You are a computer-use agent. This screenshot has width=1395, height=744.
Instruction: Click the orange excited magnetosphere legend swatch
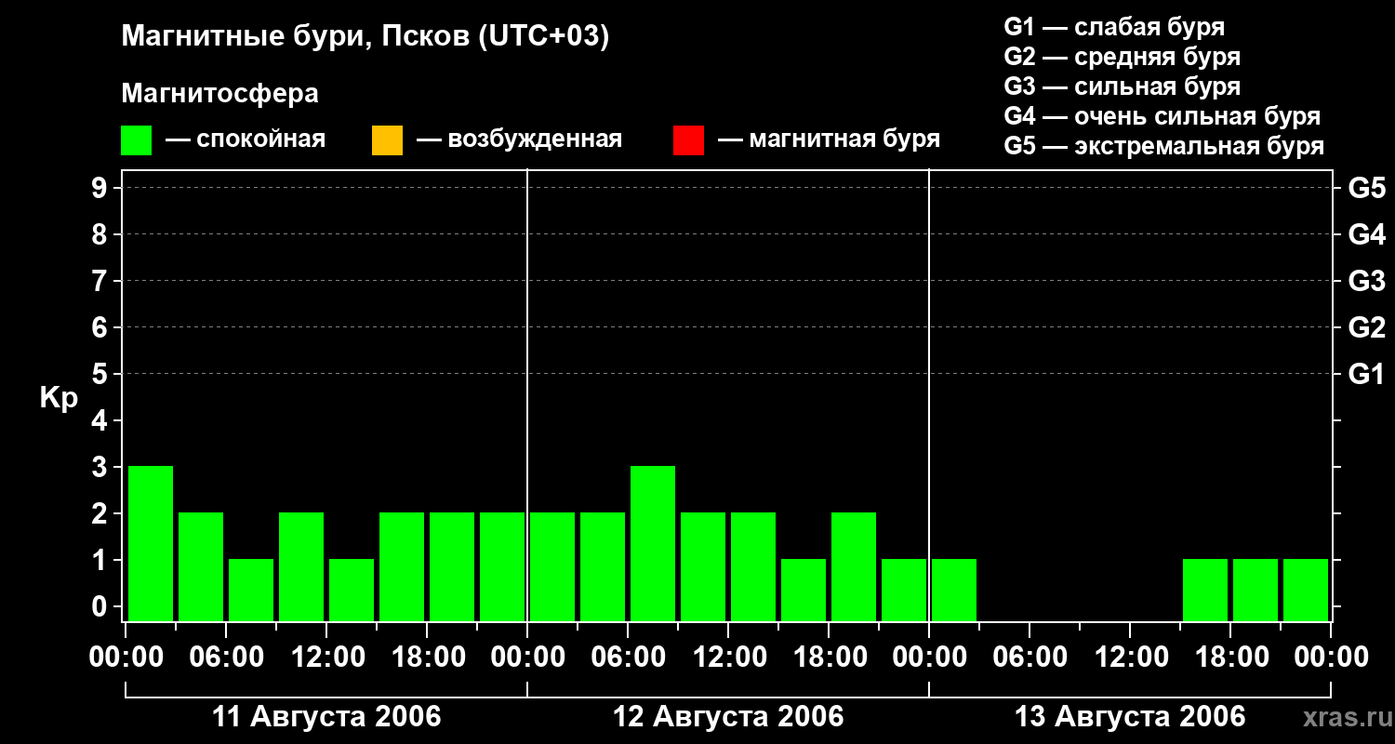(387, 140)
